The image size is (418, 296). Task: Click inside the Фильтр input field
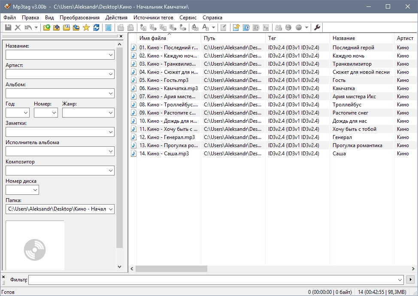click(x=213, y=279)
